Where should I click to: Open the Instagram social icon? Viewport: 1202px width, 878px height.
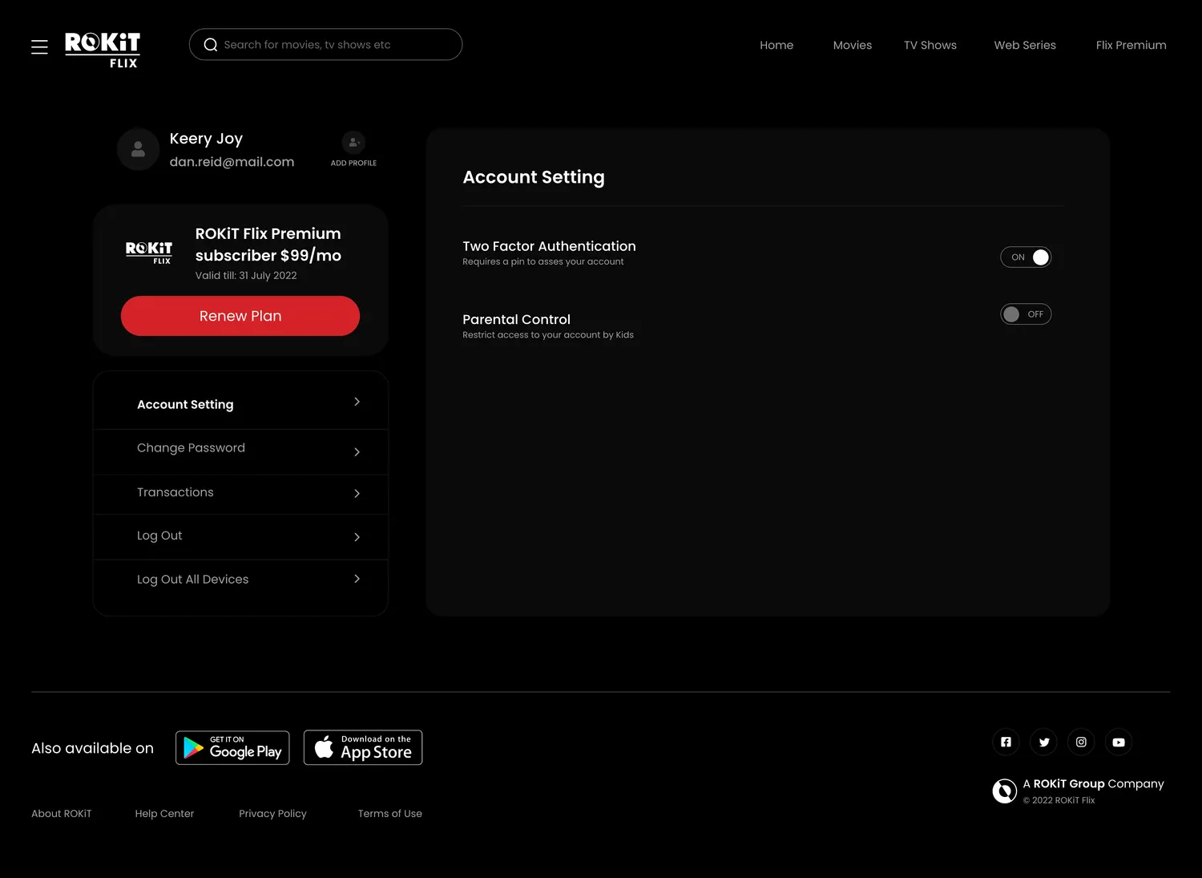(1081, 742)
